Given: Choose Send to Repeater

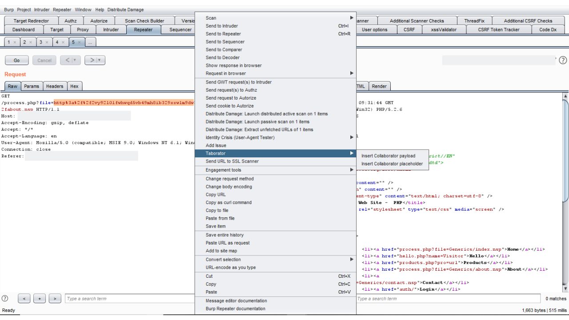Looking at the screenshot, I should click(x=276, y=34).
